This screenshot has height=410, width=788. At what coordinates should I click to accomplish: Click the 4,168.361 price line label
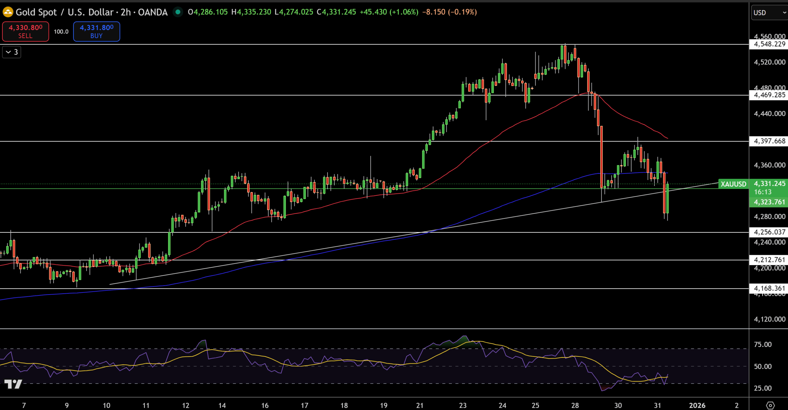point(769,288)
